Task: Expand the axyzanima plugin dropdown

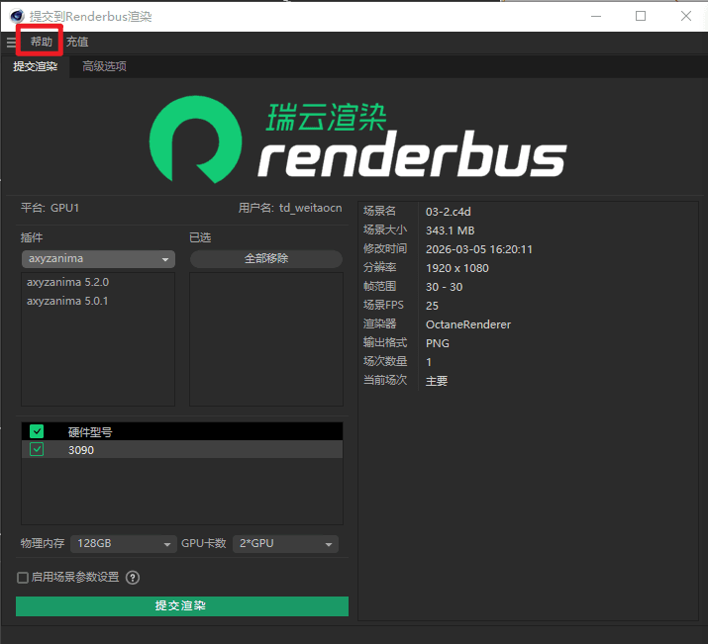Action: coord(98,259)
